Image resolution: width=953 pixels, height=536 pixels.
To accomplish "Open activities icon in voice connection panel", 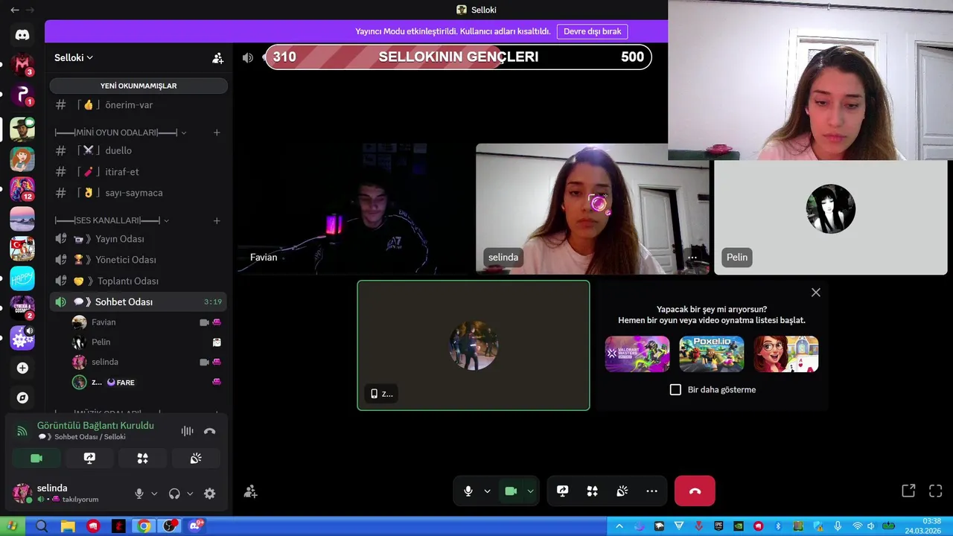I will pyautogui.click(x=143, y=459).
